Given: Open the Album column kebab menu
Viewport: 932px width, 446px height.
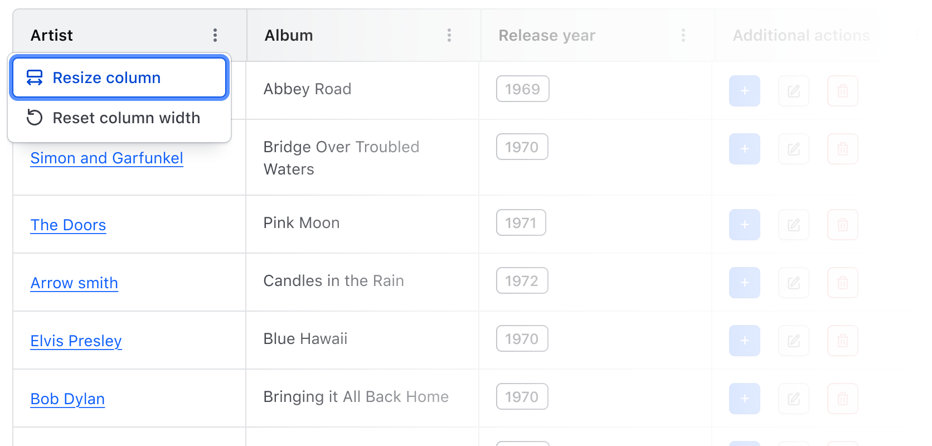Looking at the screenshot, I should [449, 35].
